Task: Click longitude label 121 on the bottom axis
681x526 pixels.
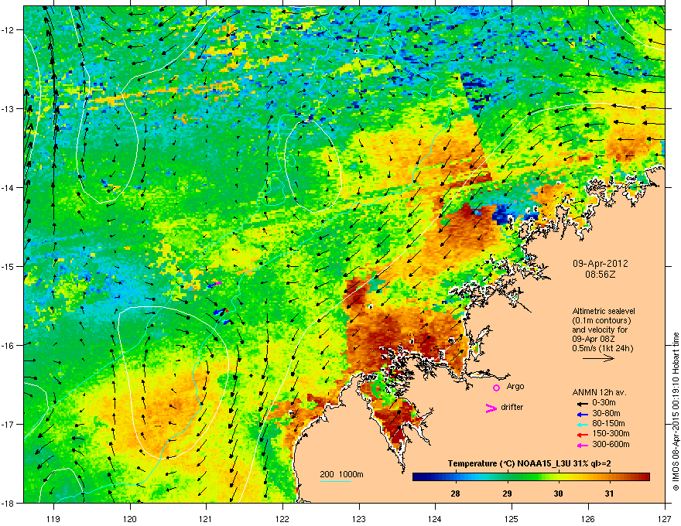Action: (206, 518)
